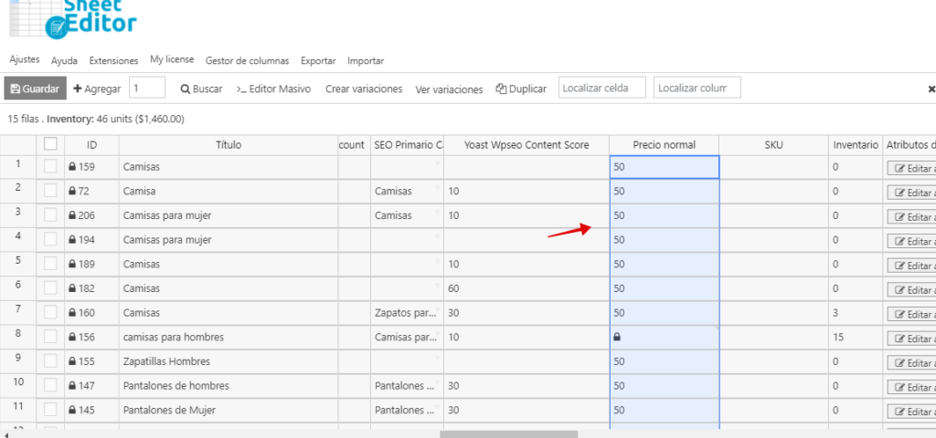Click the Precio normal column header
The width and height of the screenshot is (936, 438).
pos(664,145)
